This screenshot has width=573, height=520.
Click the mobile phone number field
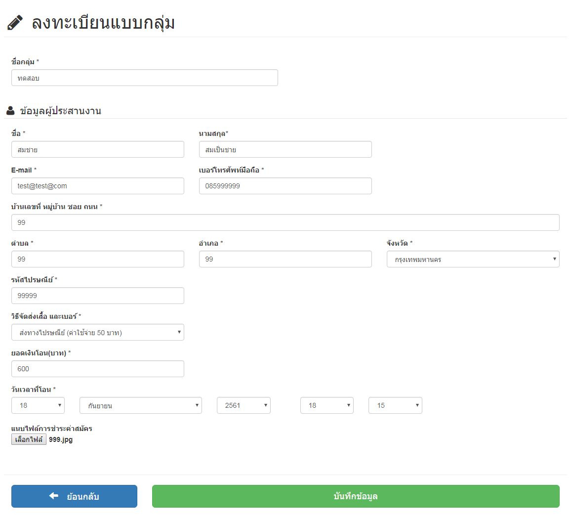click(x=285, y=186)
